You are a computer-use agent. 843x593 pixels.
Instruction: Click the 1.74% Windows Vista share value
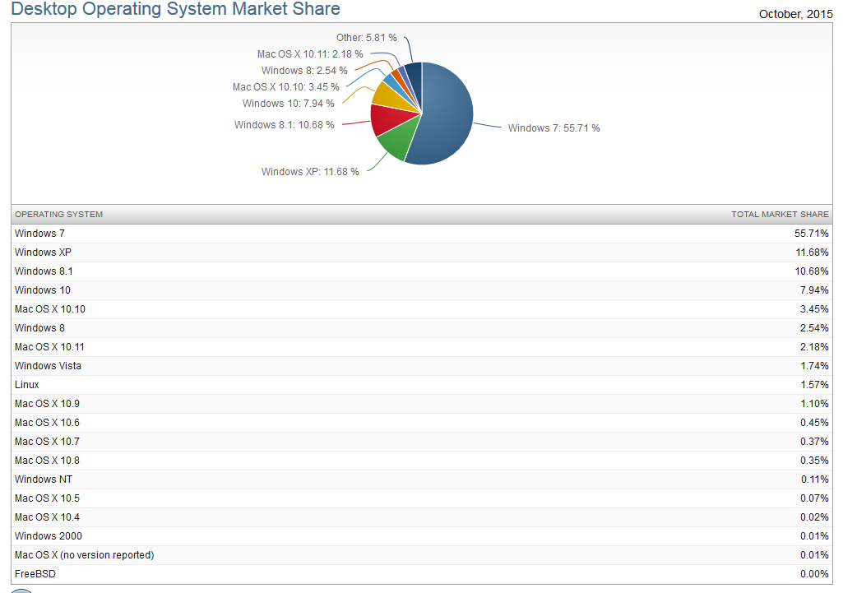[x=814, y=365]
